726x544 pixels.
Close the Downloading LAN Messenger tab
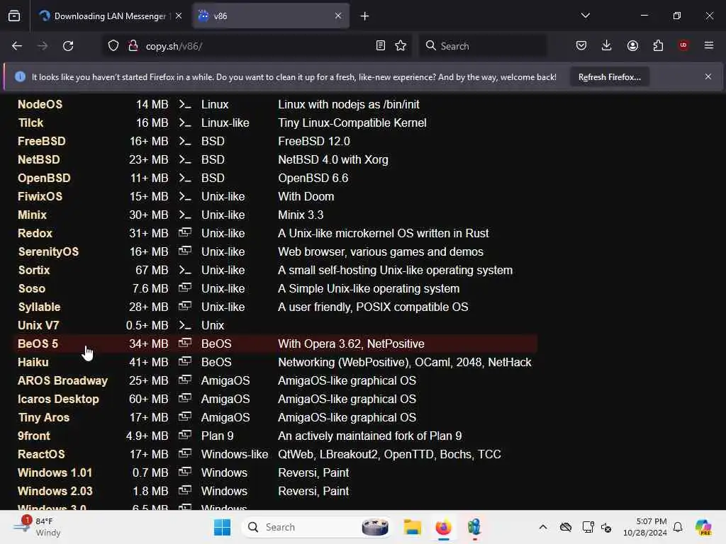click(x=179, y=16)
